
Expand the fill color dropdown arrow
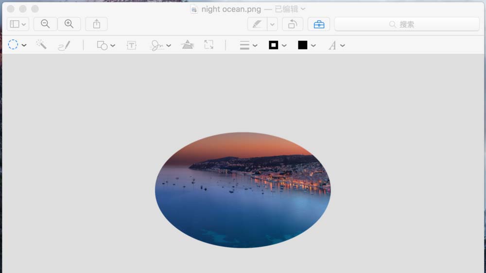[313, 46]
